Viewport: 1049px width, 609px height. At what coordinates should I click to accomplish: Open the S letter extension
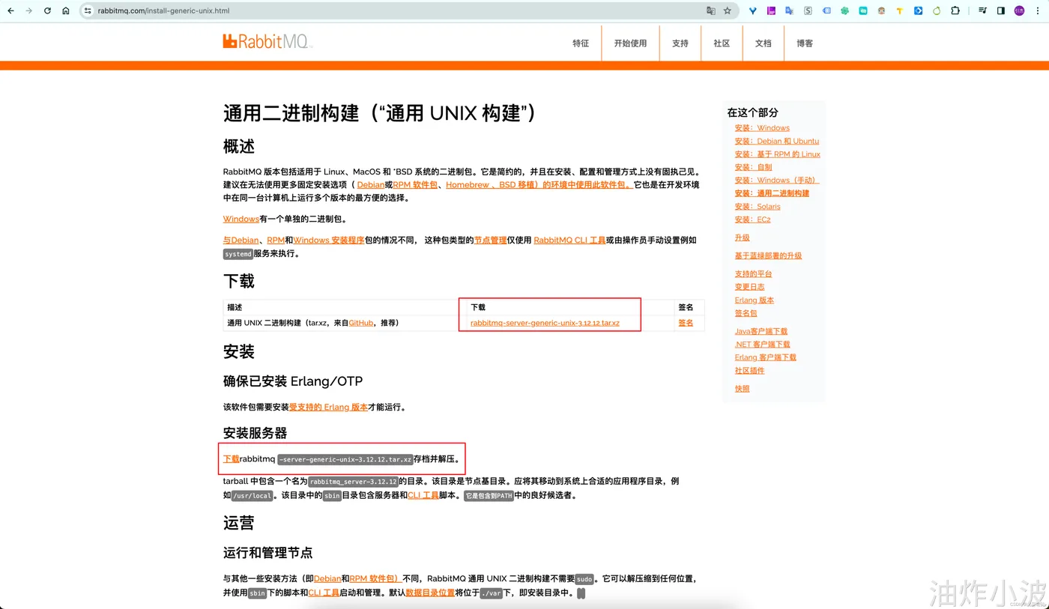808,11
